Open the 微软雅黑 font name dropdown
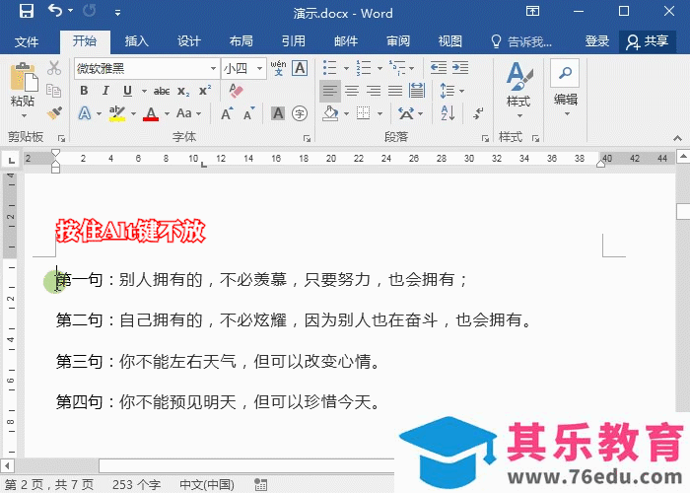 coord(213,69)
